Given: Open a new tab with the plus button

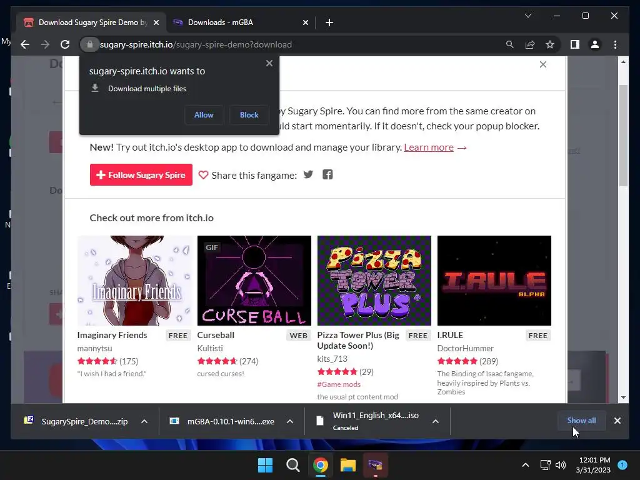Looking at the screenshot, I should 329,22.
